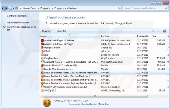Screen dimensions: 170x109
Task: Open the recent pages dropdown arrow
Action: click(13, 8)
